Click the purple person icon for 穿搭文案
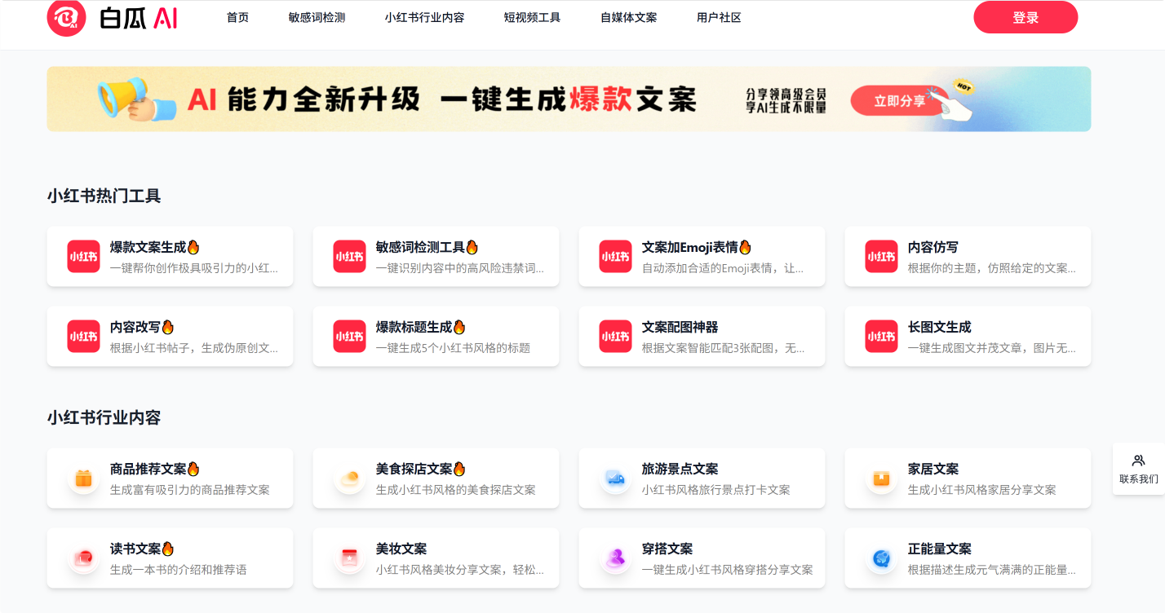This screenshot has height=613, width=1165. coord(615,558)
